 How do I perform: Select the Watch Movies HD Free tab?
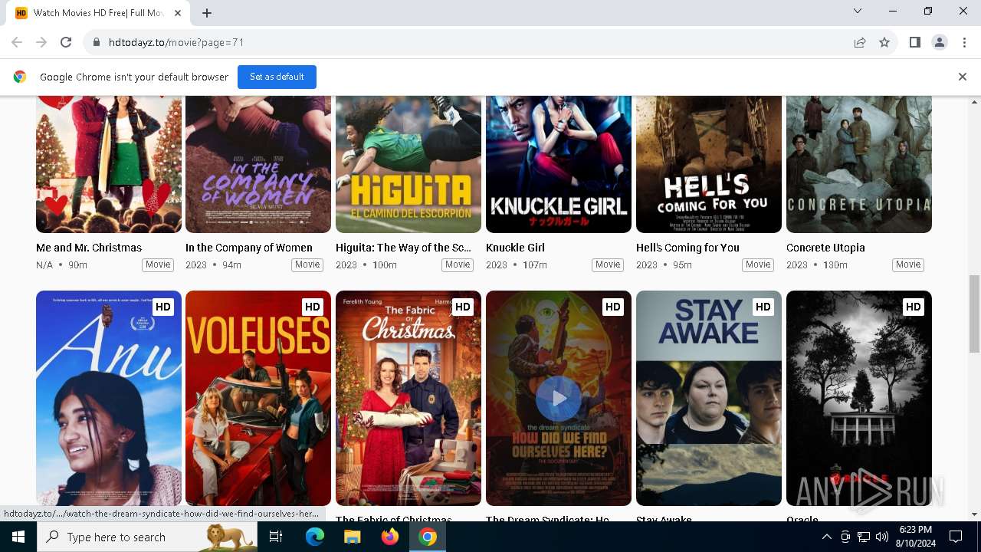(x=98, y=13)
